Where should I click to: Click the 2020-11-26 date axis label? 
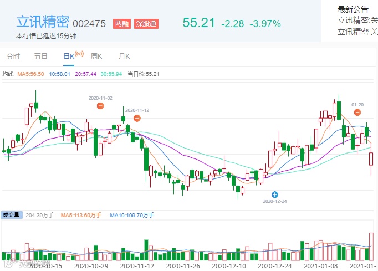[183, 266]
